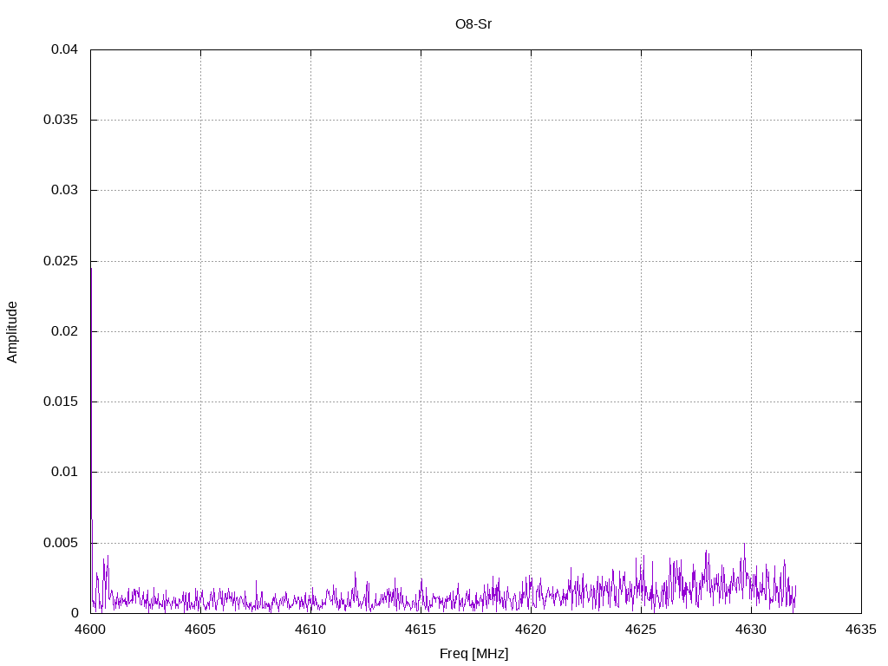
Task: Click the Amplitude y-axis label
Action: click(x=12, y=332)
